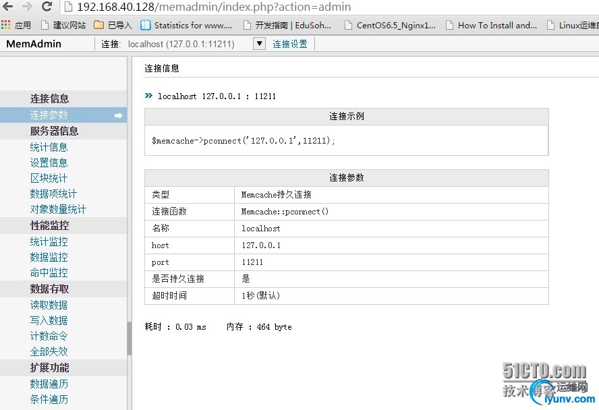
Task: Open 统计监控 under 性能监控
Action: click(x=49, y=241)
